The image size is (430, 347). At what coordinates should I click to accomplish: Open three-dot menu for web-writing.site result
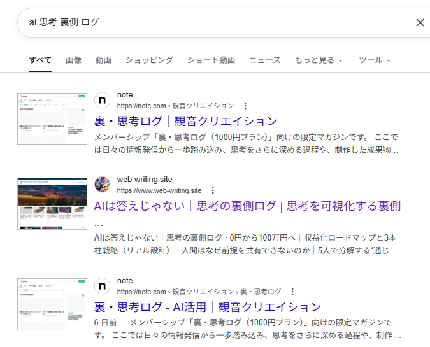click(213, 190)
